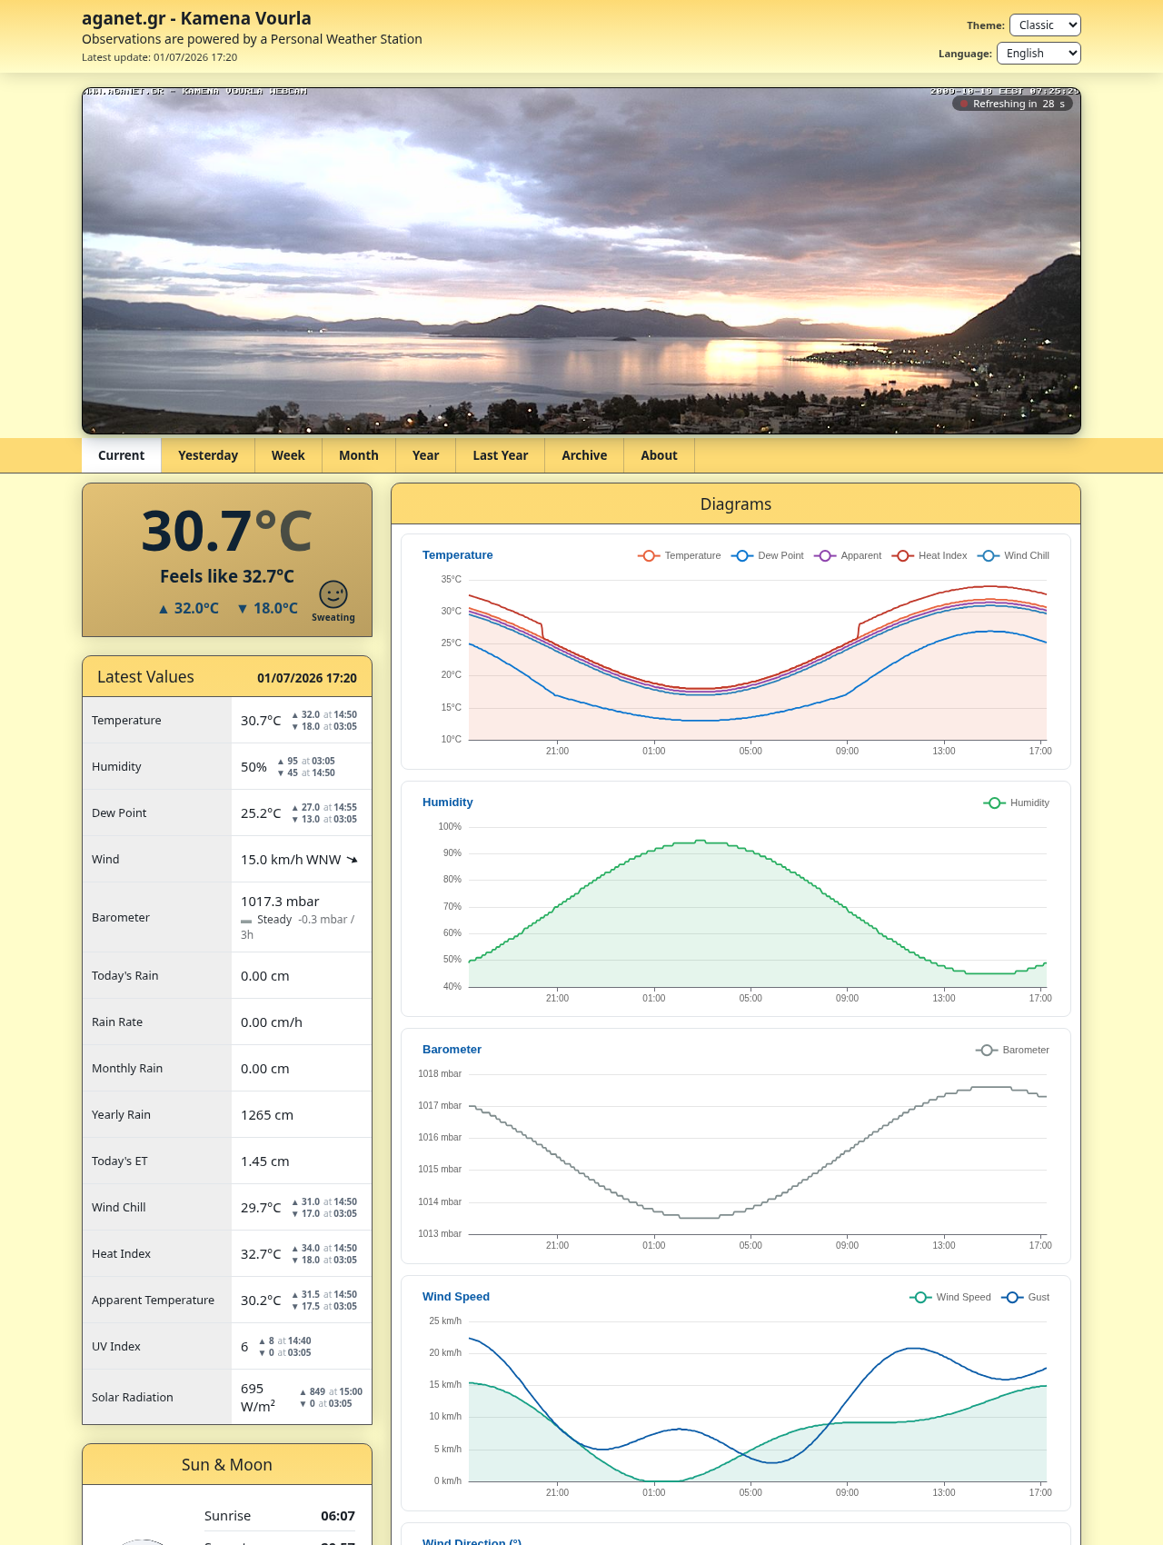Click the Sweating comfort face icon

pos(333,594)
